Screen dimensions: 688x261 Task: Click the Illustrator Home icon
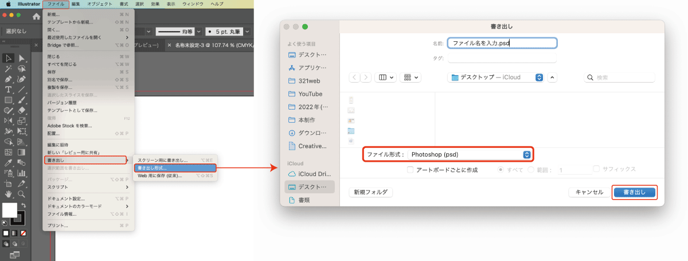36,17
